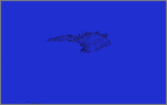
Task: Click the pair of stray points below the tail's left tip
Action: (37, 45)
